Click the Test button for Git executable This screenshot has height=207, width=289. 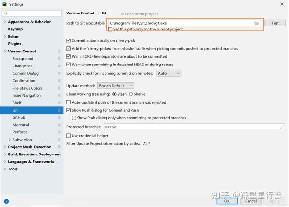[x=275, y=23]
